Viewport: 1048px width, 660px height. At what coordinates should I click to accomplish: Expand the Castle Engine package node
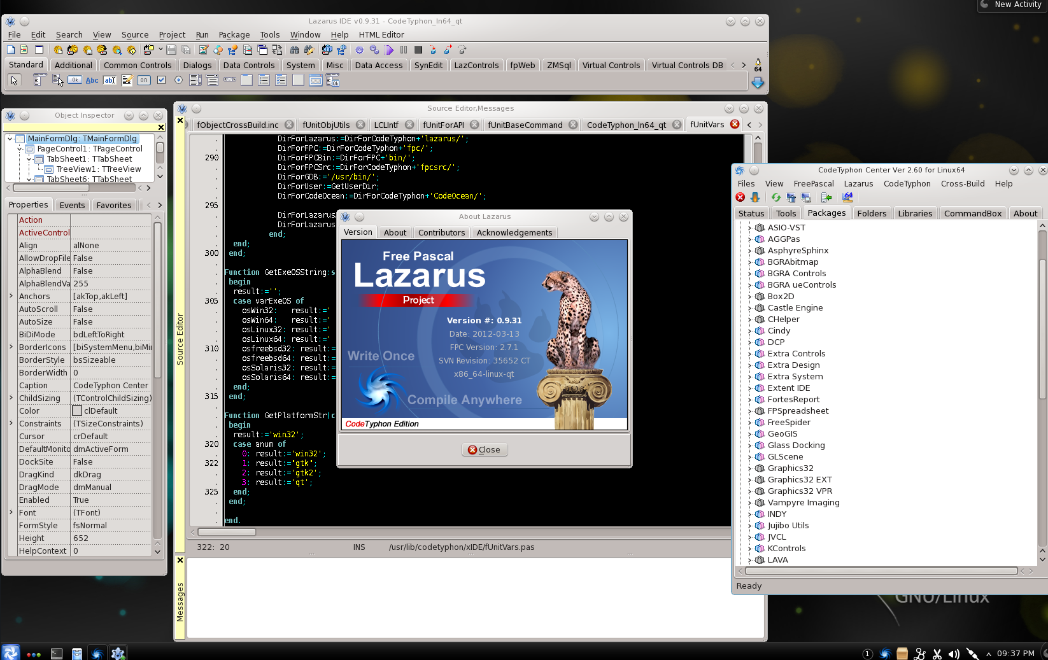[x=750, y=308]
